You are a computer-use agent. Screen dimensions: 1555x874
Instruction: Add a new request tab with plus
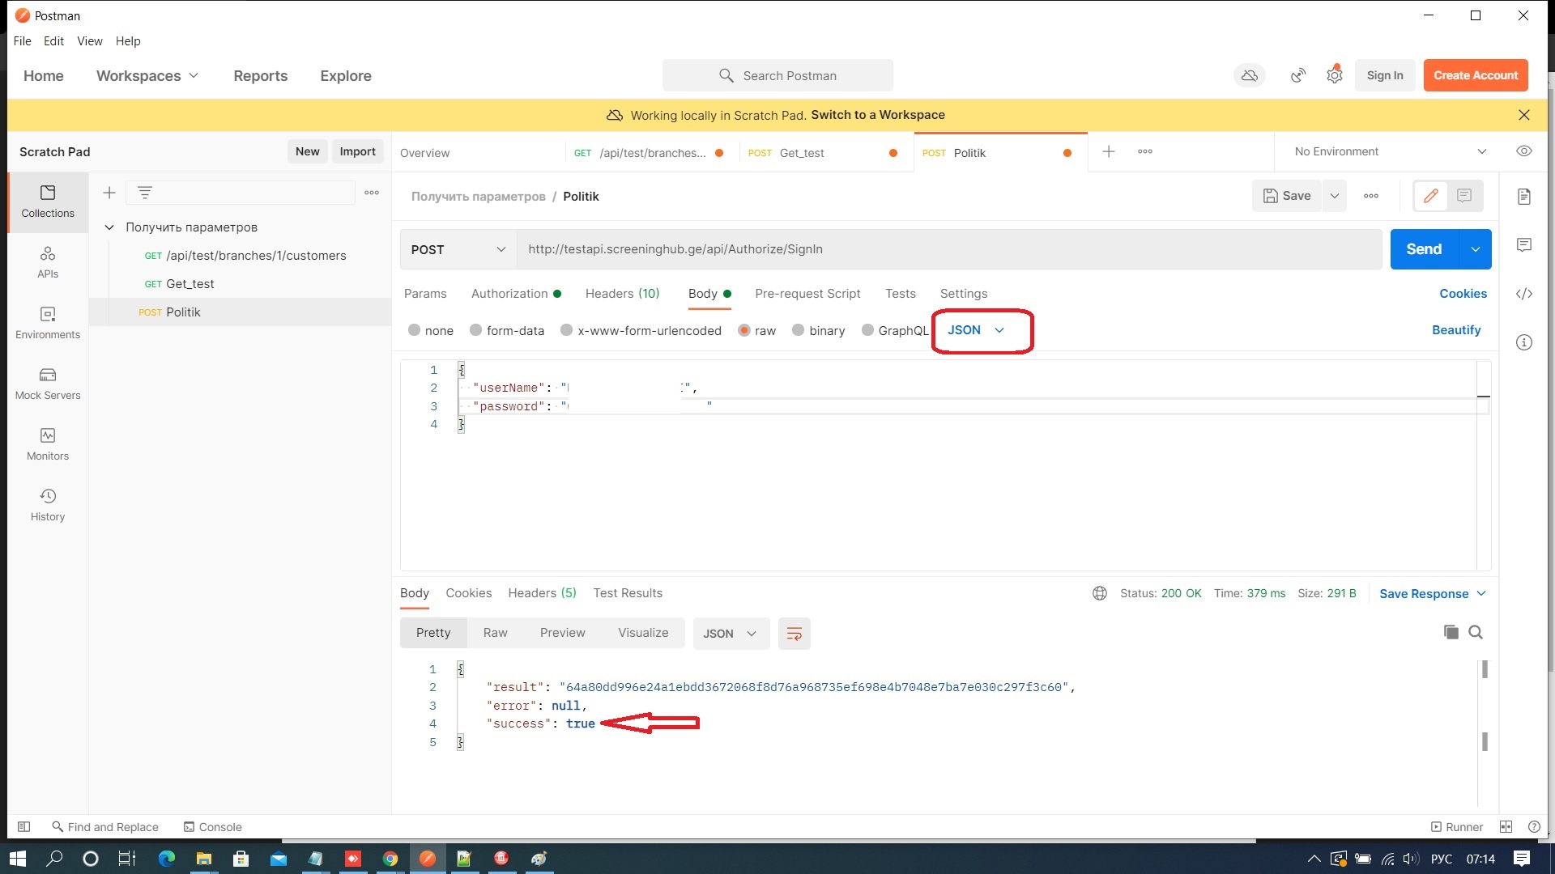(x=1109, y=151)
